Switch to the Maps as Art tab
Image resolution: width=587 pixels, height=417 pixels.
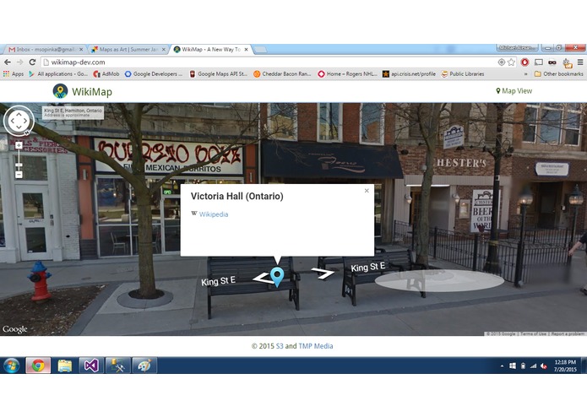[x=128, y=49]
